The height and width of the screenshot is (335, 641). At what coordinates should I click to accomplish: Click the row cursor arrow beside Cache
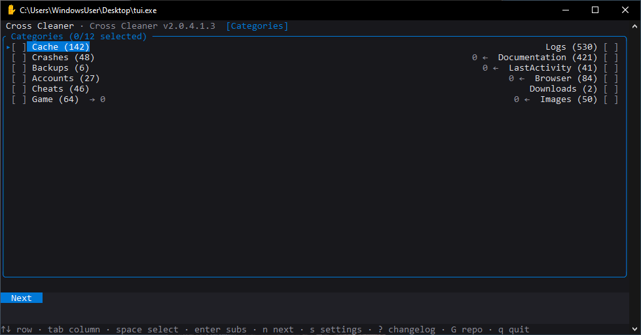click(8, 47)
